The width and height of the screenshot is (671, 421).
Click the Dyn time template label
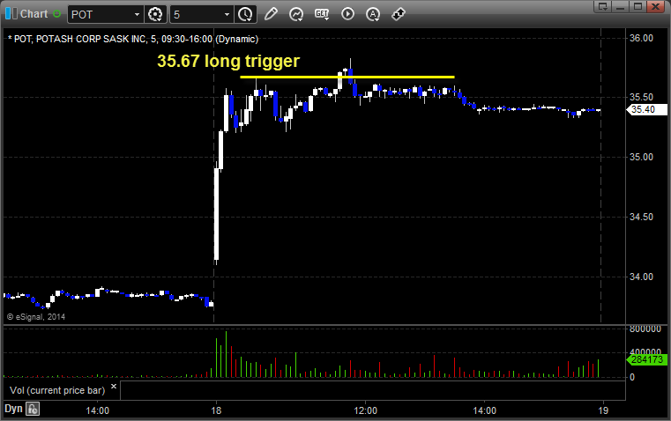click(13, 409)
